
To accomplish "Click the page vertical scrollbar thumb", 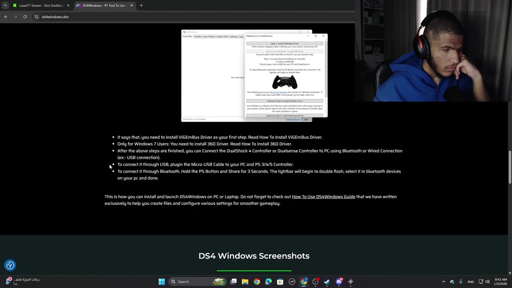I will coord(510,168).
